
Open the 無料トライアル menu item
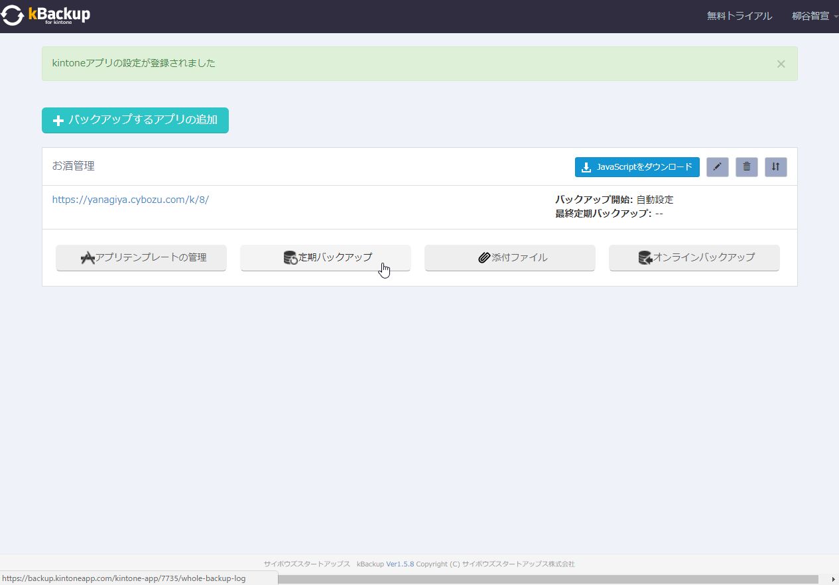click(740, 16)
